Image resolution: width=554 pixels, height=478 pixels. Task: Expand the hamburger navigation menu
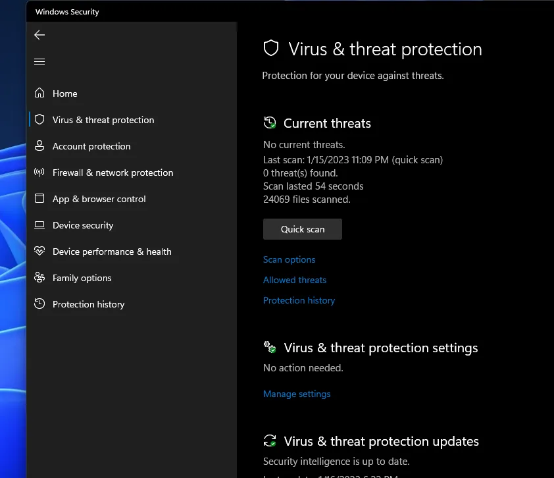(39, 62)
